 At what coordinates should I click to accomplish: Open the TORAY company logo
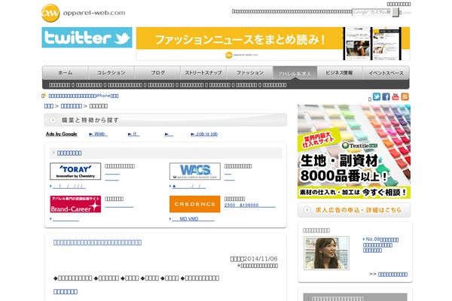pyautogui.click(x=75, y=171)
